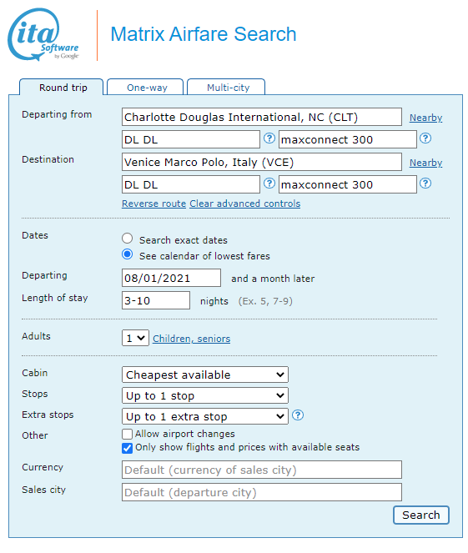Open help icon beside destination routing codes
468x553 pixels.
(x=269, y=183)
